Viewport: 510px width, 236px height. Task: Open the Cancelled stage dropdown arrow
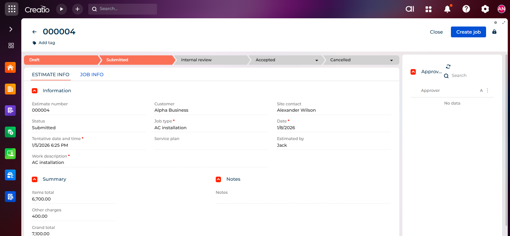[x=391, y=60]
